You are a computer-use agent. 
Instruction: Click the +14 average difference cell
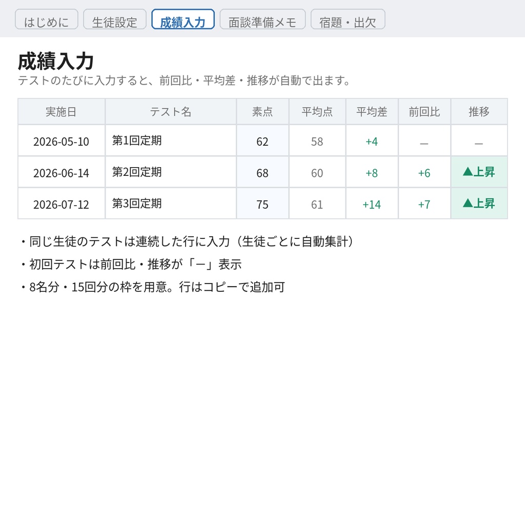click(x=372, y=204)
